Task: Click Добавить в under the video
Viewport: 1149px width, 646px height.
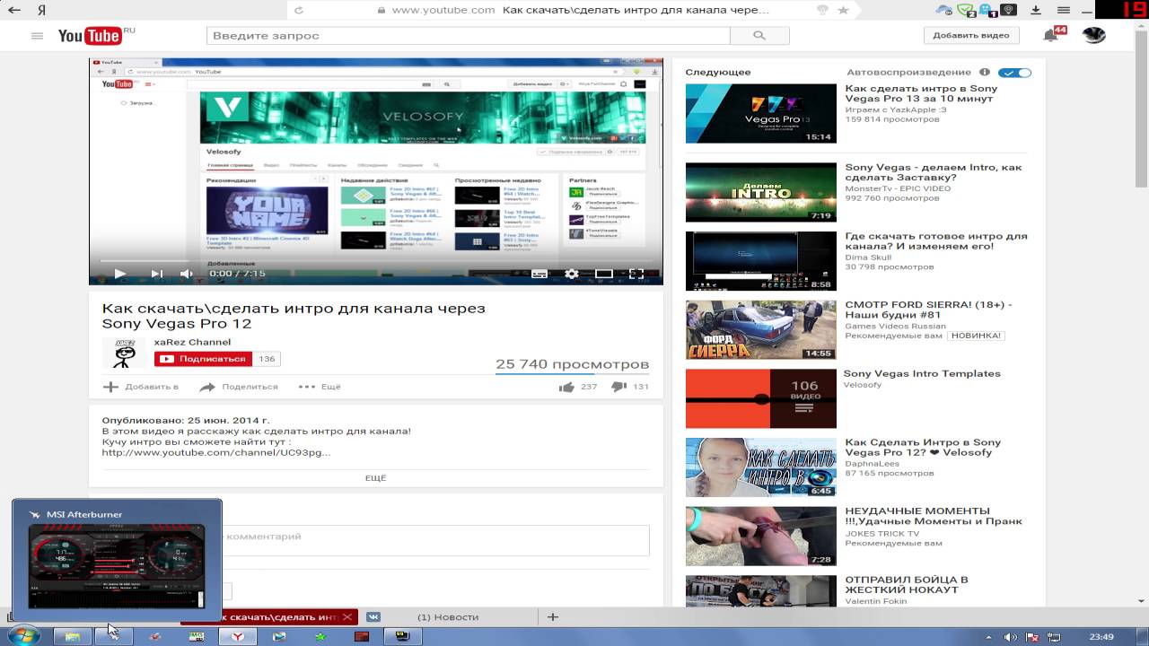Action: [141, 387]
